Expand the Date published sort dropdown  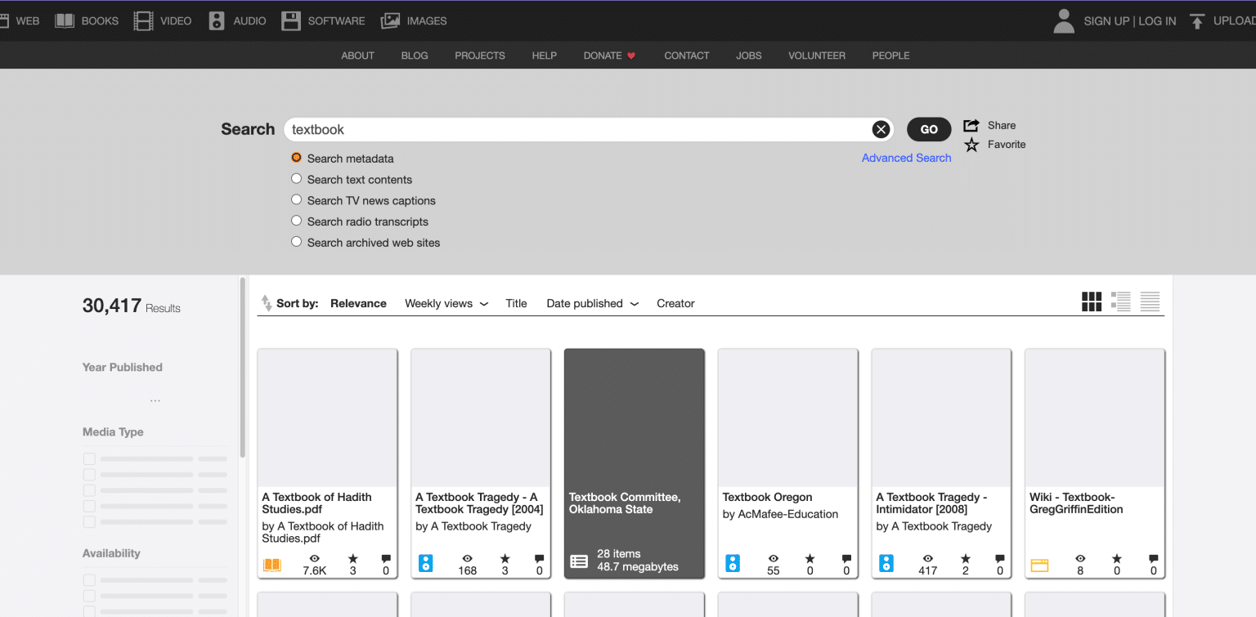point(592,303)
